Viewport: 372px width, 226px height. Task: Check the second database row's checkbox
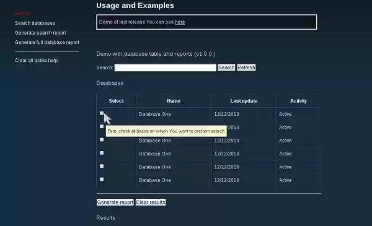tap(102, 126)
